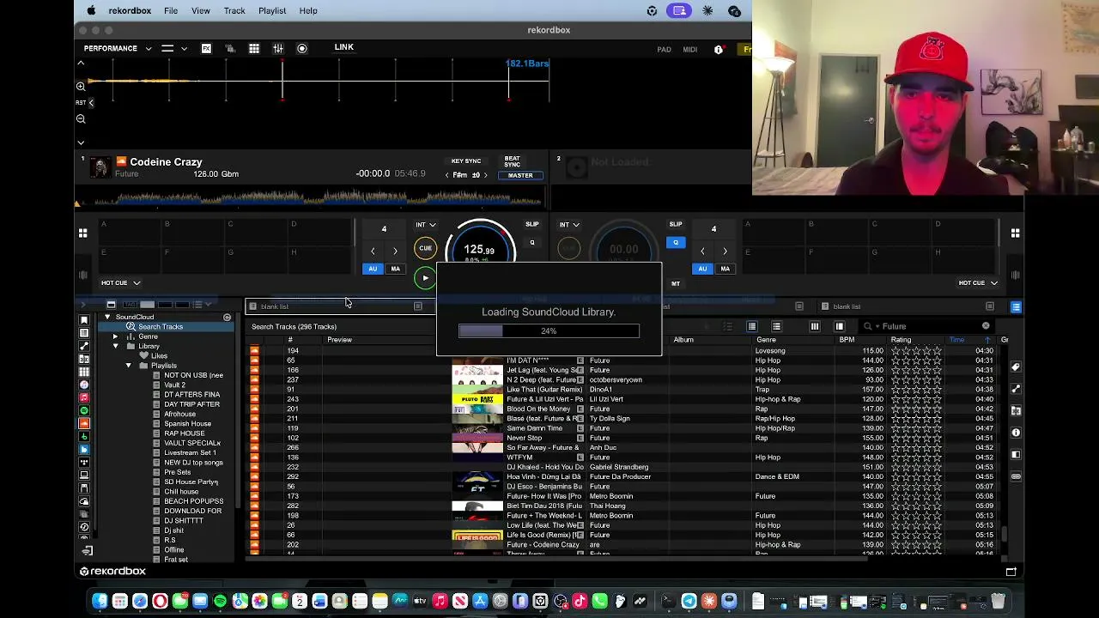Set star rating for Codeine Crazy row
The height and width of the screenshot is (618, 1099).
tap(916, 545)
